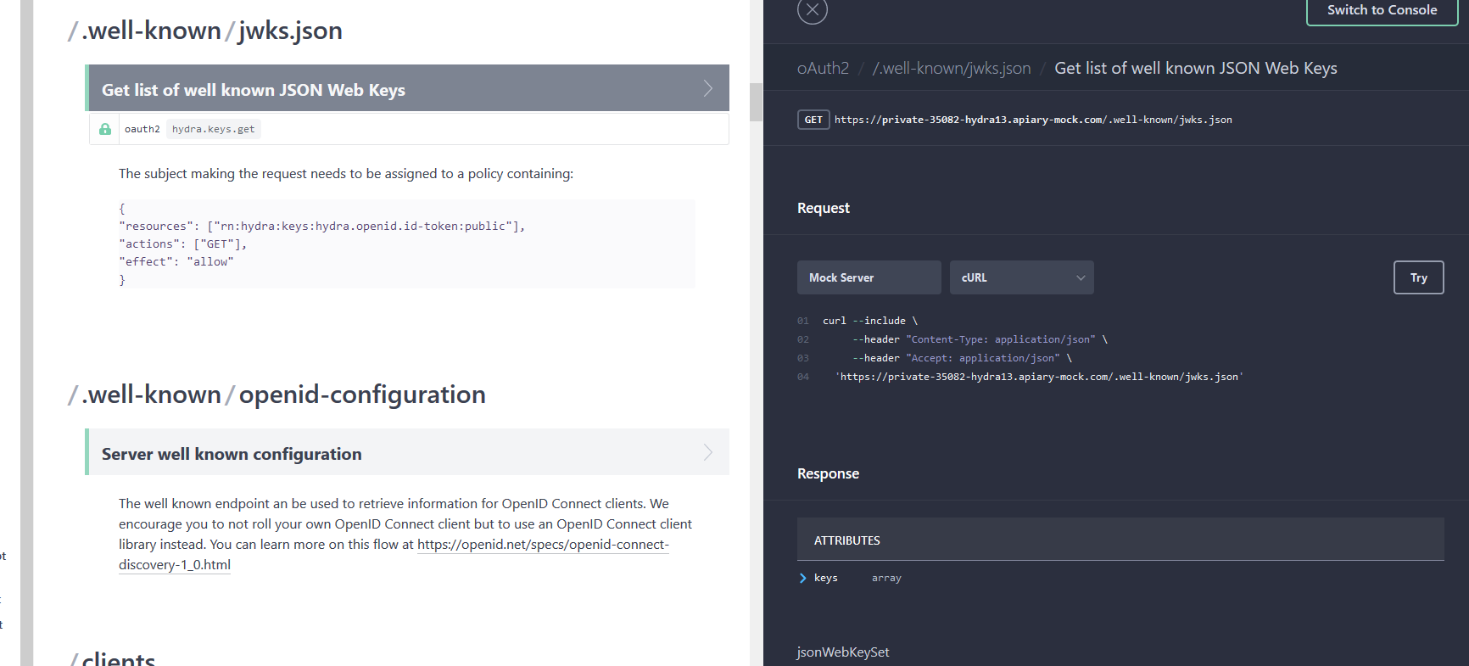Image resolution: width=1469 pixels, height=666 pixels.
Task: Expand the keys attribute arrow
Action: (802, 578)
